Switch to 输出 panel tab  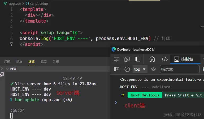pos(19,62)
